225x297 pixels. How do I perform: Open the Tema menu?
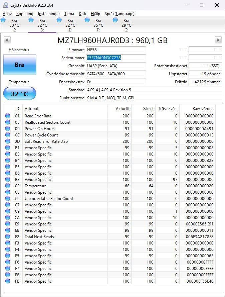pyautogui.click(x=69, y=14)
